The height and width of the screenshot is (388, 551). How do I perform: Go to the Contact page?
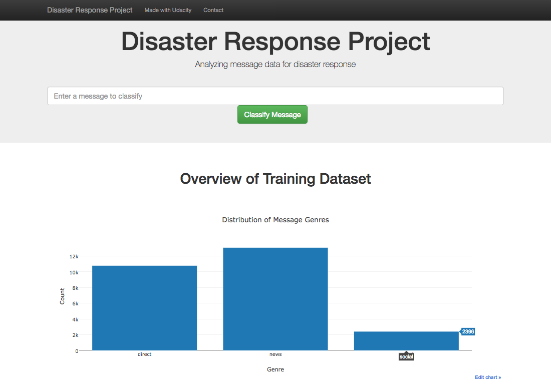point(213,10)
